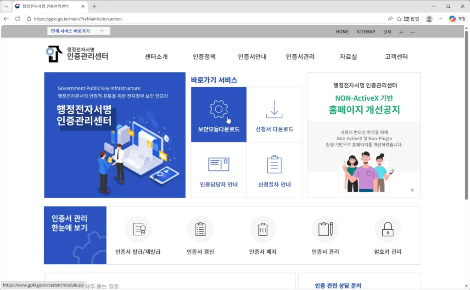
Task: Click the HOME link
Action: [342, 32]
